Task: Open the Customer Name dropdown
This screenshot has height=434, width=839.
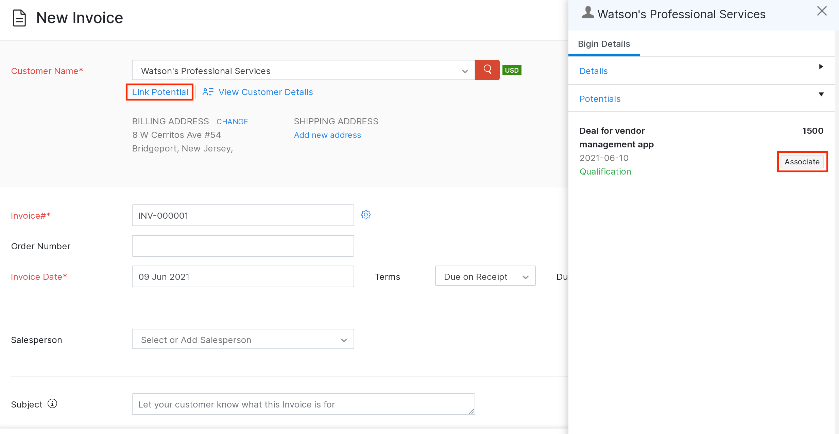Action: 465,71
